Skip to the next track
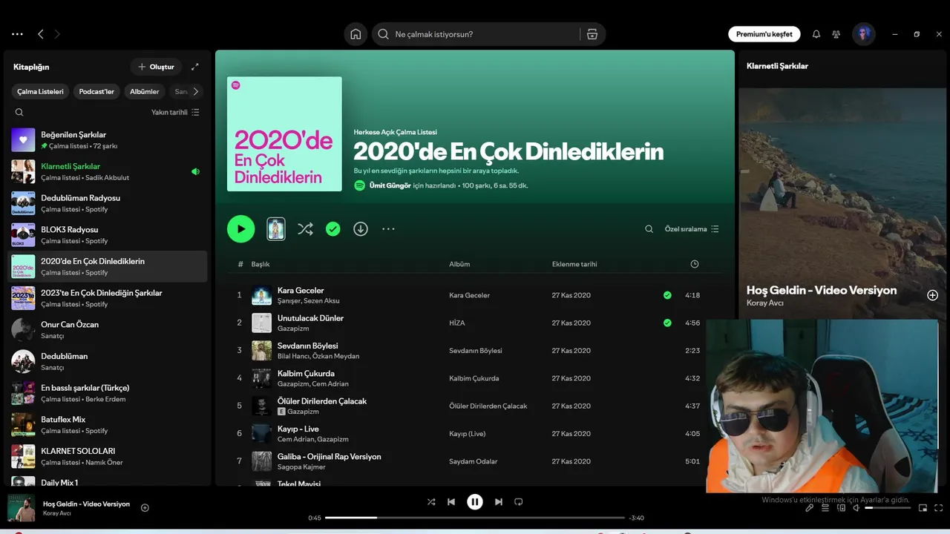950x534 pixels. click(x=499, y=502)
